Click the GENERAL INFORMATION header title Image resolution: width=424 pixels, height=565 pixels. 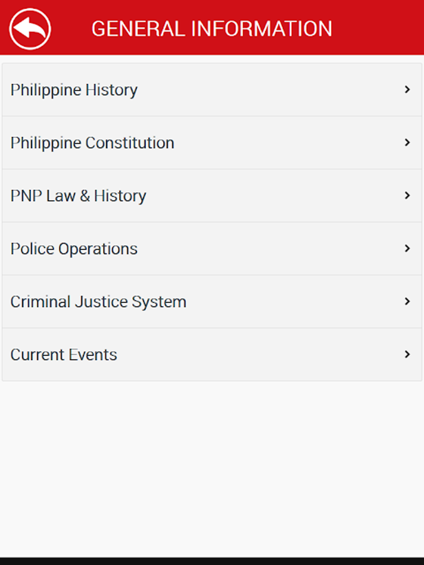212,28
